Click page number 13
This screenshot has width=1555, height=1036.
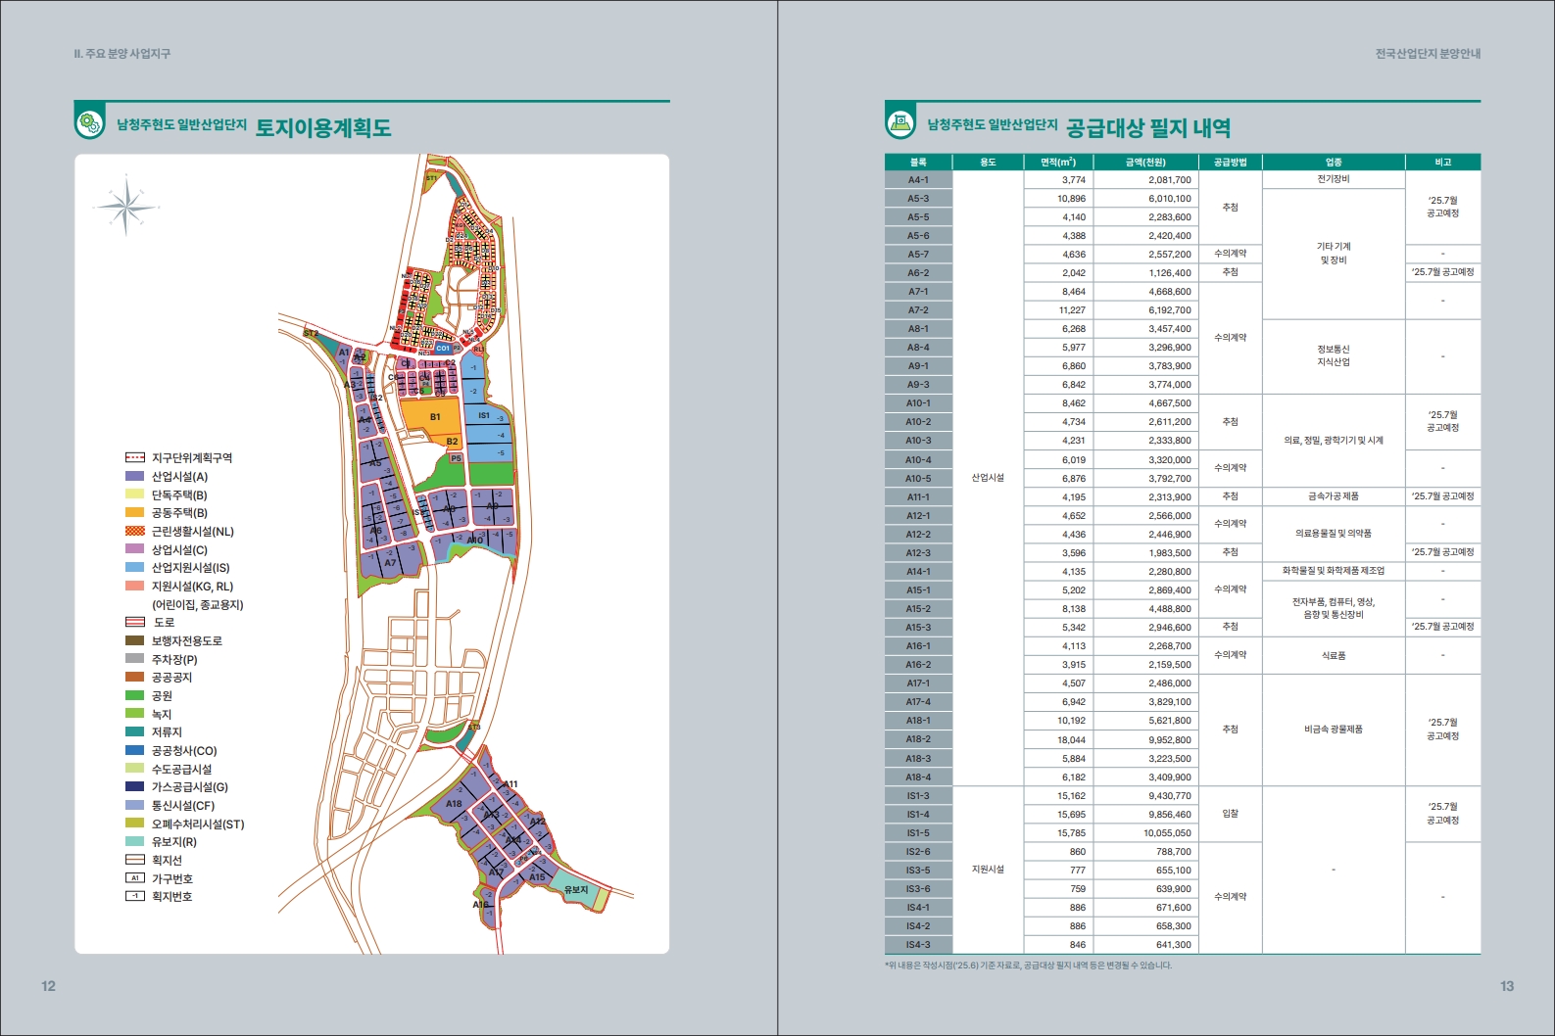tap(1507, 986)
